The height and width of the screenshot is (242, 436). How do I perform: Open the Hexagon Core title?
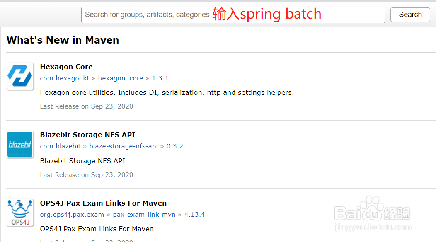tap(66, 67)
